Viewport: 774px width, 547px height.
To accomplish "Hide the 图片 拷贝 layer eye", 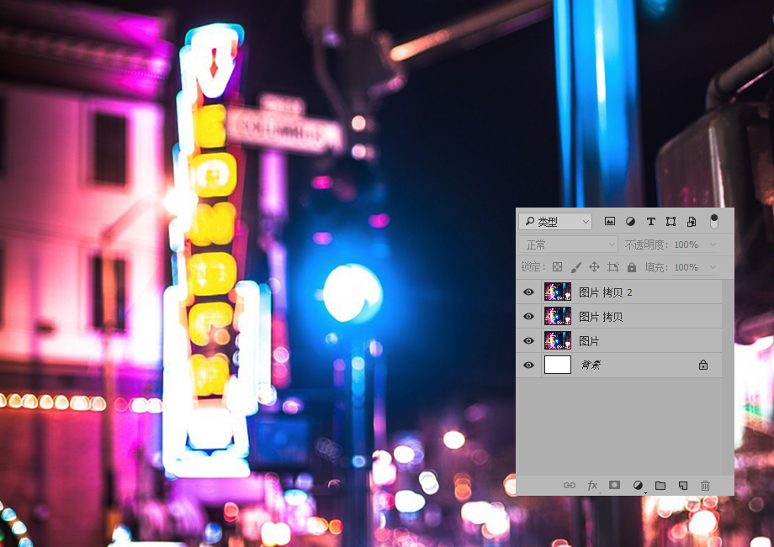I will [528, 317].
